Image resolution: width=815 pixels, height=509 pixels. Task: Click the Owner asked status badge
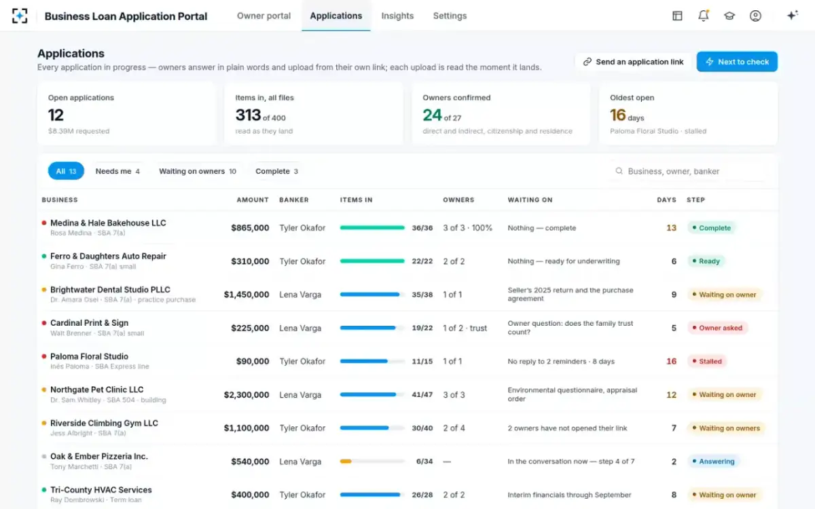717,328
